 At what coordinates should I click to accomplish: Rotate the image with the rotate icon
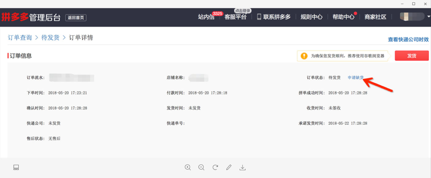click(215, 167)
